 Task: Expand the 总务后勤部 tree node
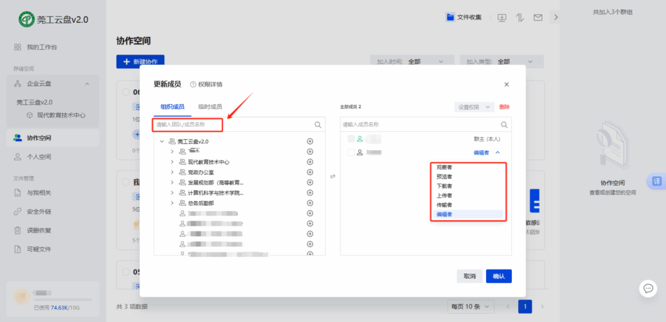(172, 203)
